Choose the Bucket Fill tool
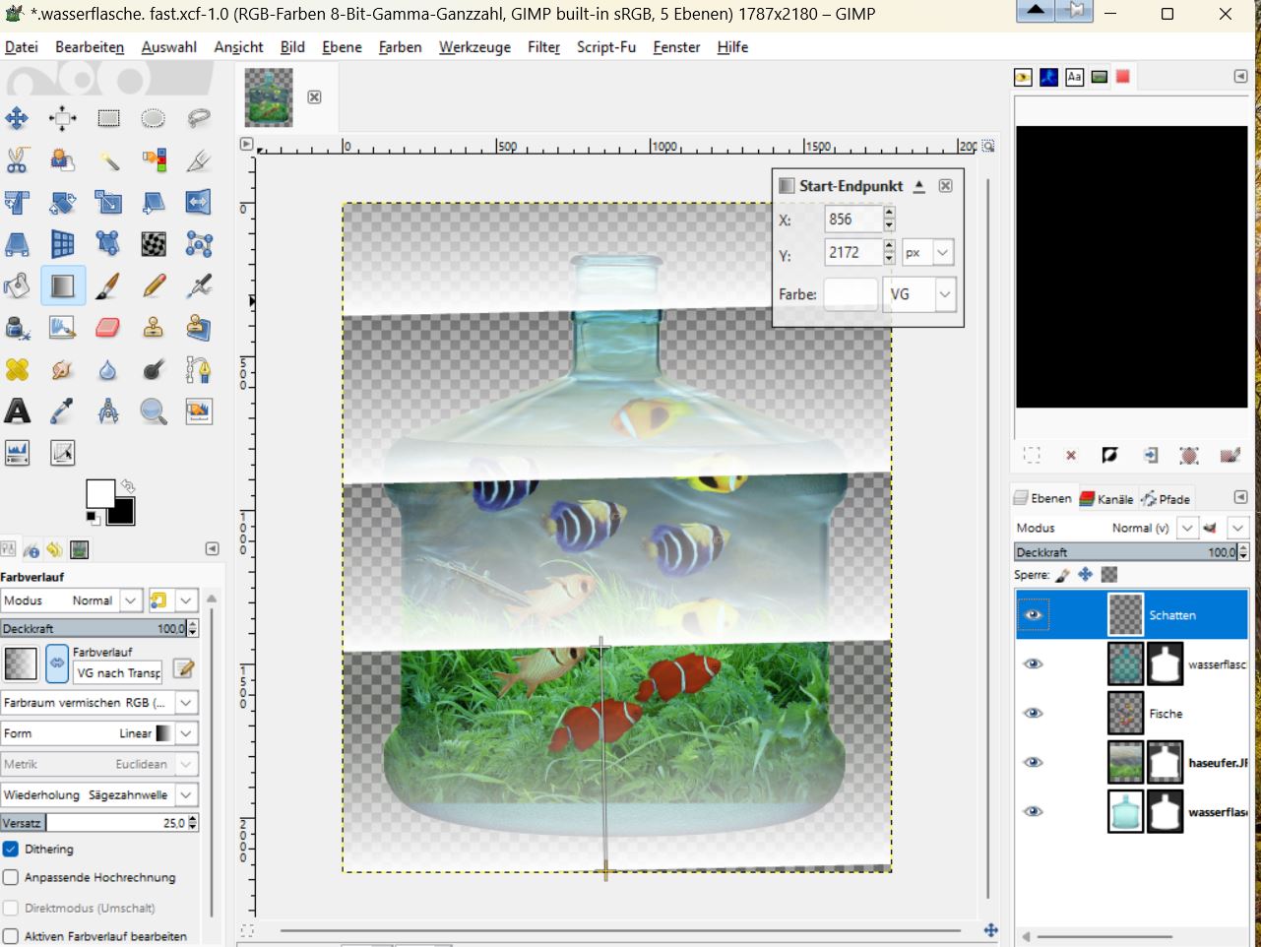The height and width of the screenshot is (947, 1261). (17, 286)
